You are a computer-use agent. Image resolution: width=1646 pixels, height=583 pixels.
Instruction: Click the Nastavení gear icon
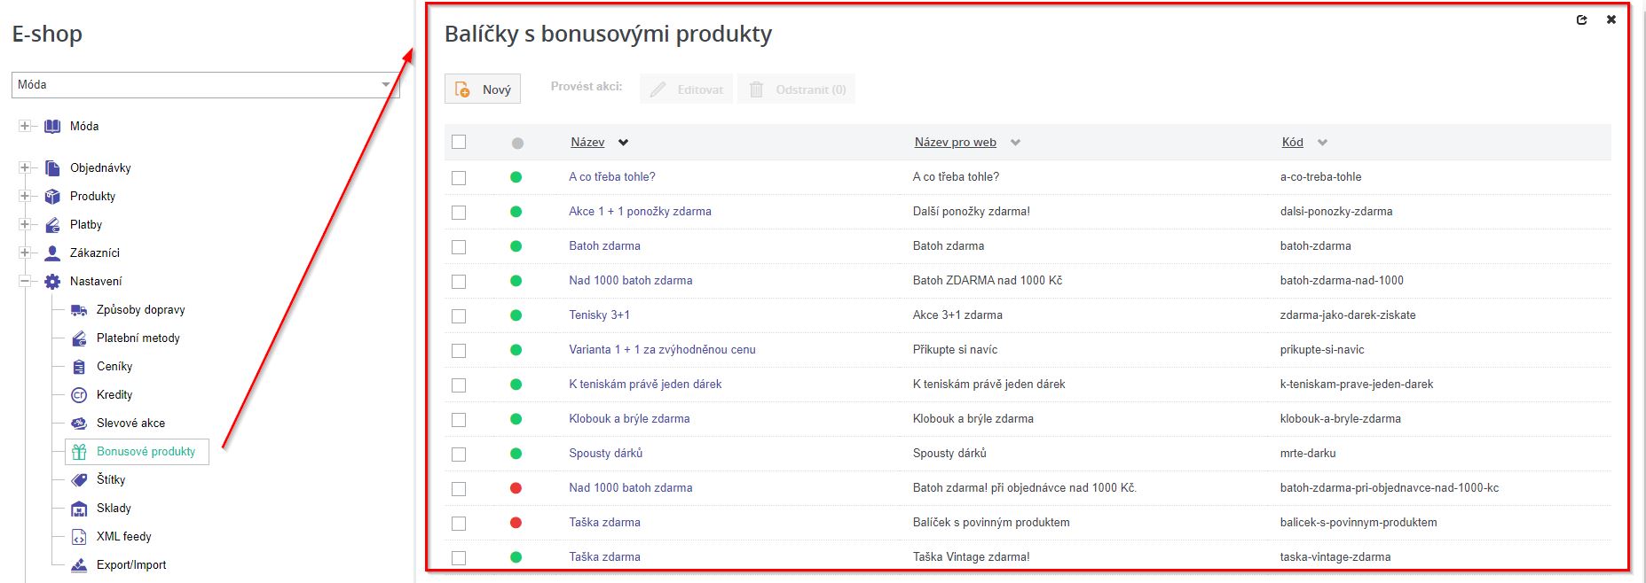tap(52, 281)
